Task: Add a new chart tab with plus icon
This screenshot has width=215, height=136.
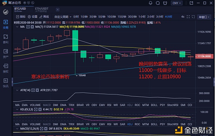Action: [58, 10]
